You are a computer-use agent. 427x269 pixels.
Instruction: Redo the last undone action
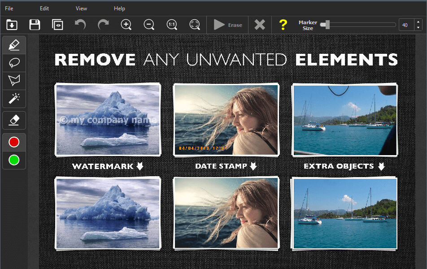click(x=103, y=25)
